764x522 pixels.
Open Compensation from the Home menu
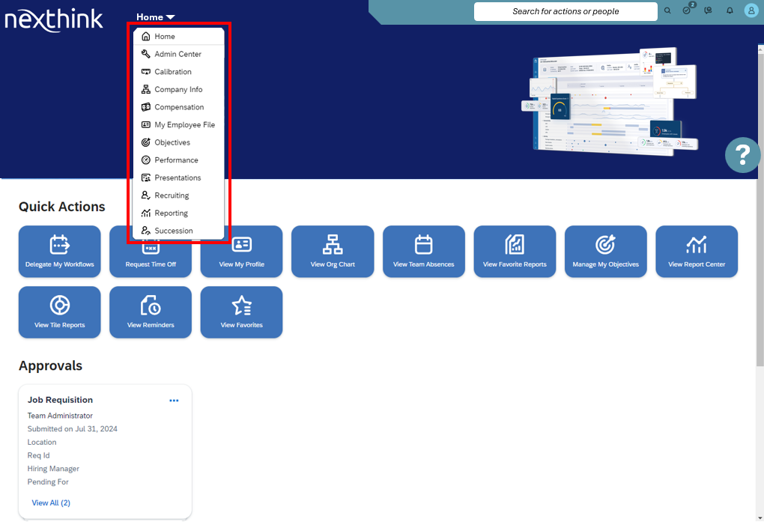point(178,107)
